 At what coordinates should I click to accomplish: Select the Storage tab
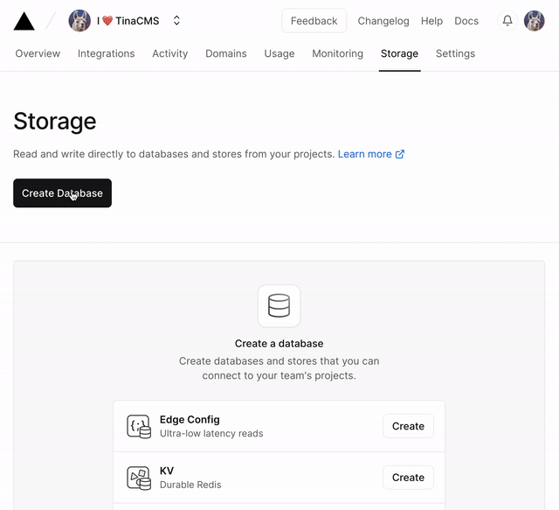point(400,53)
